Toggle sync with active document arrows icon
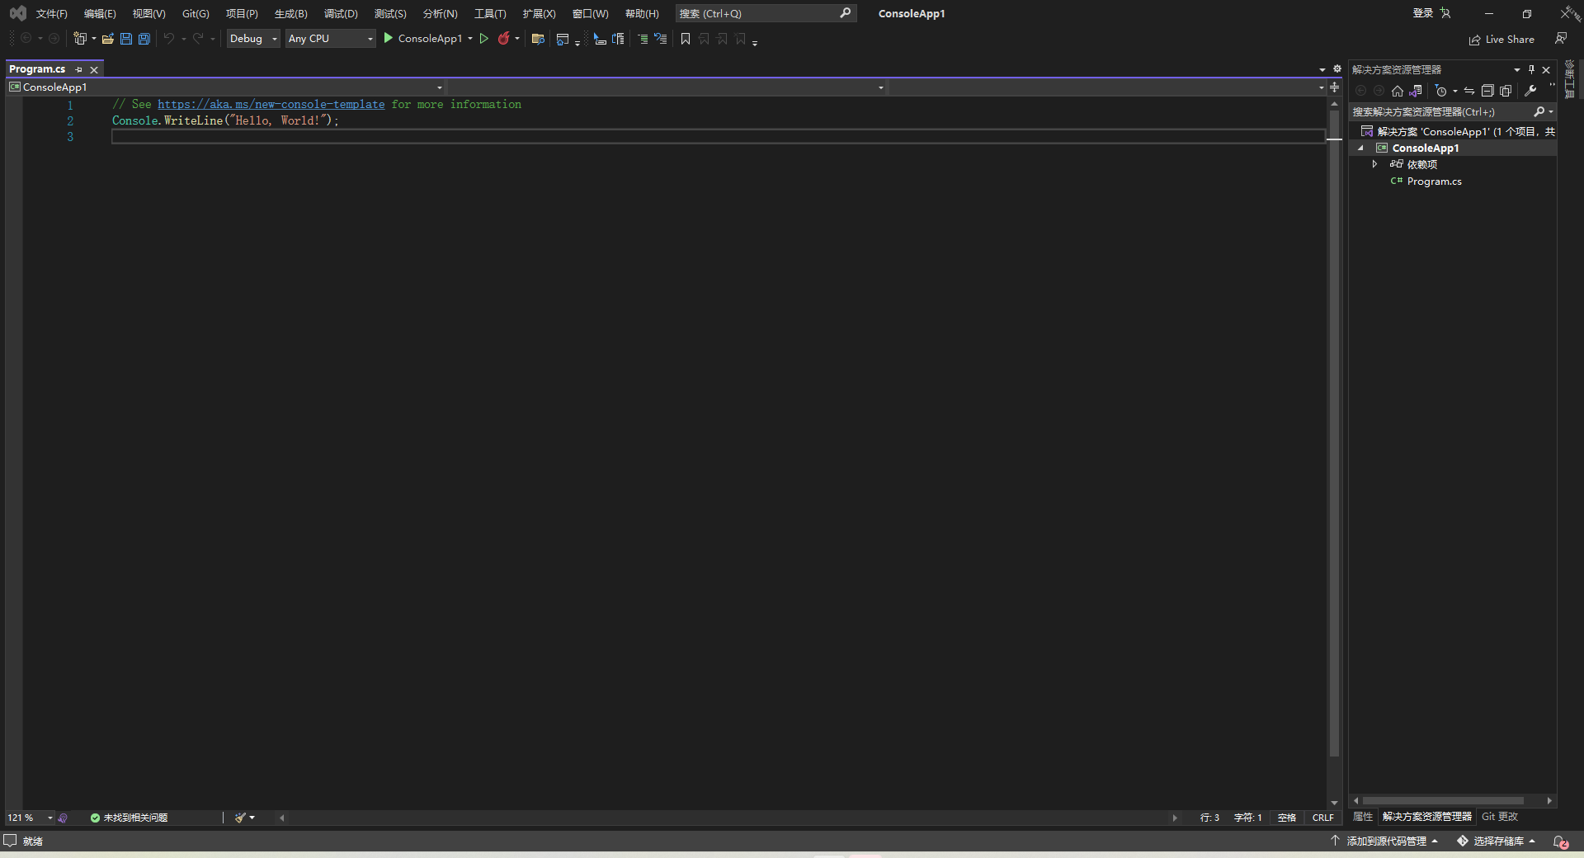The height and width of the screenshot is (858, 1584). click(x=1469, y=91)
